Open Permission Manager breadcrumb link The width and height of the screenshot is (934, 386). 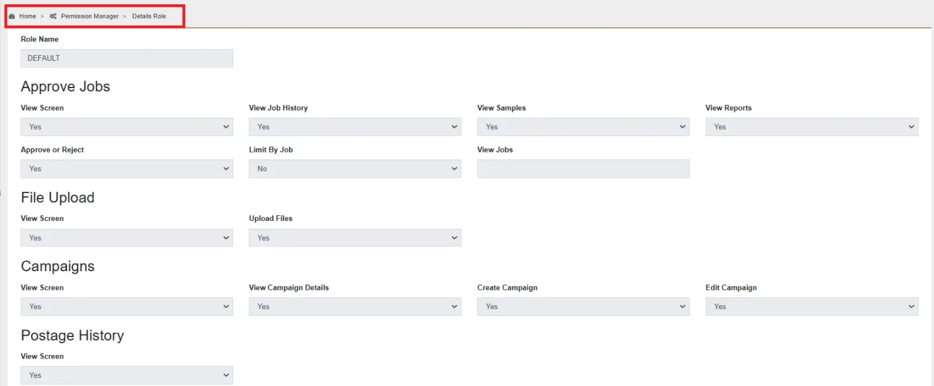[x=90, y=16]
